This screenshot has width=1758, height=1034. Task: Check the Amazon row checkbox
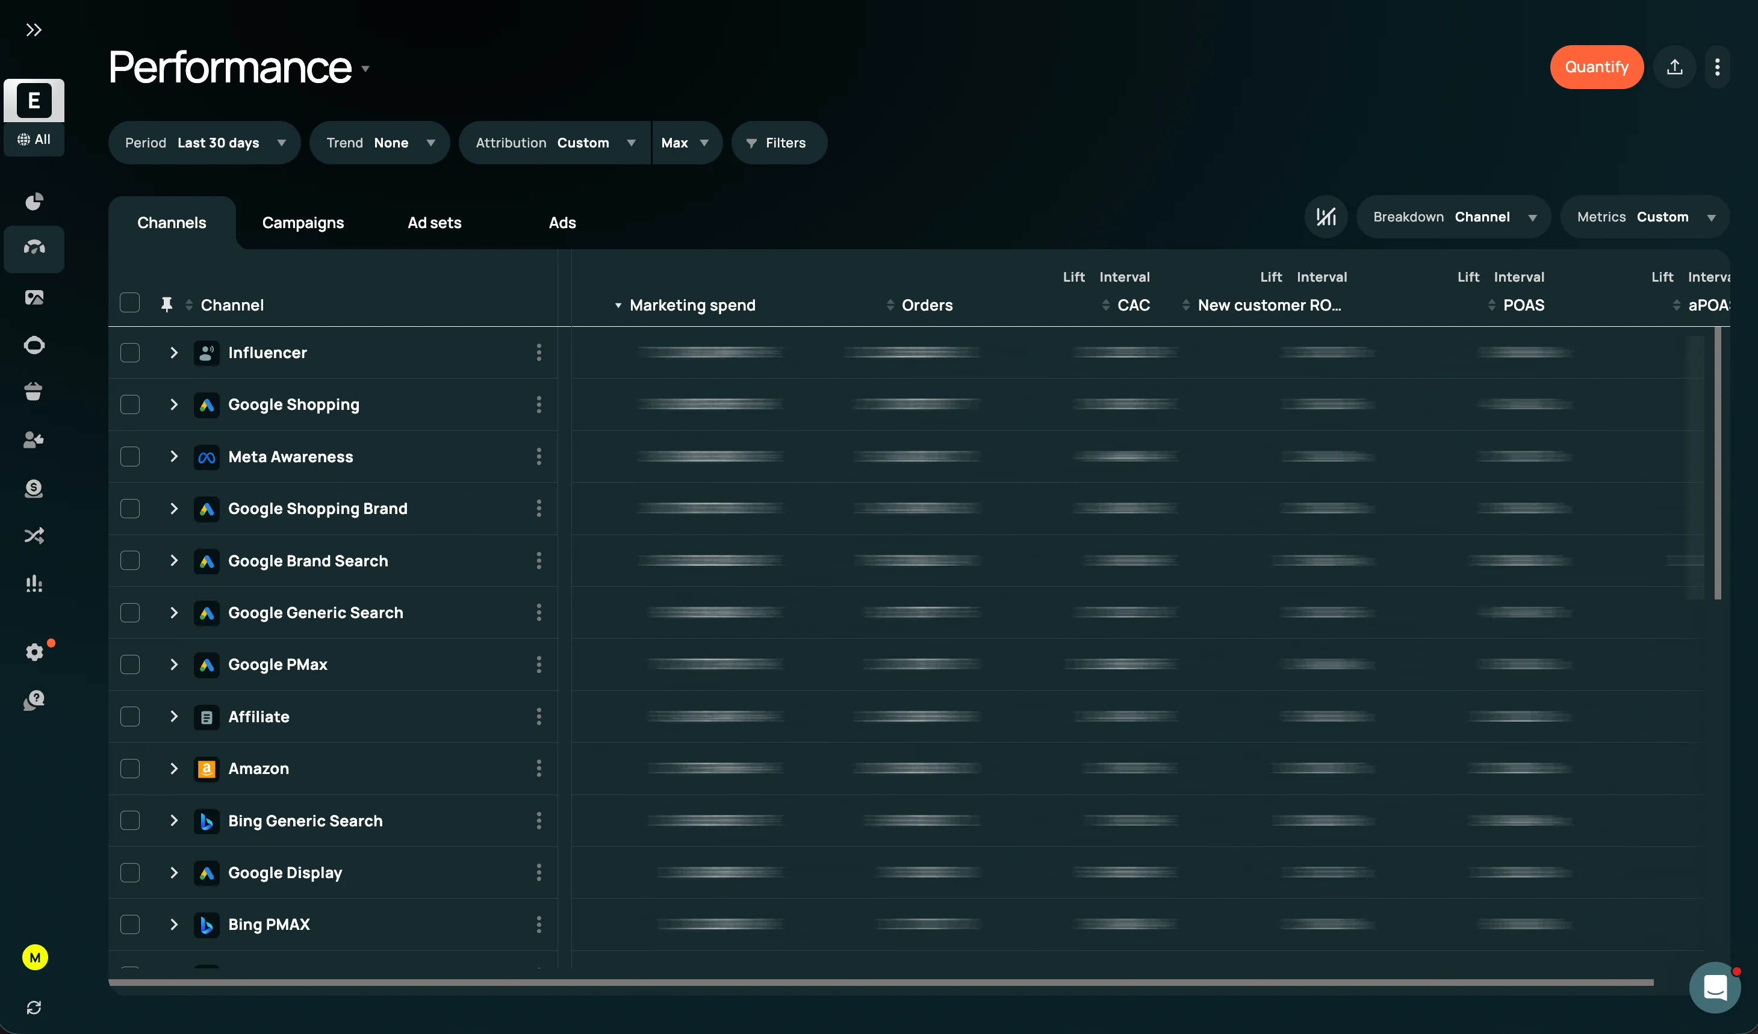click(x=130, y=769)
